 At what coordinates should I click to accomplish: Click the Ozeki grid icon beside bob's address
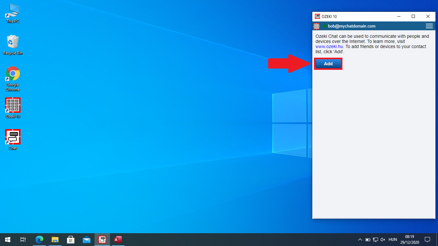coord(316,26)
